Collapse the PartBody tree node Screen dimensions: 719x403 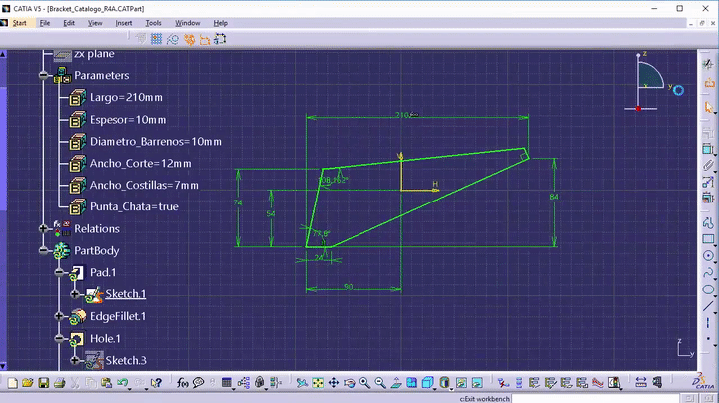click(x=44, y=250)
